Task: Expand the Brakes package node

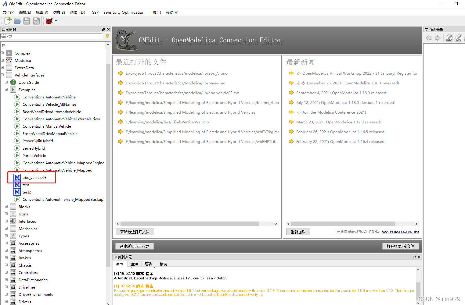Action: 6,258
